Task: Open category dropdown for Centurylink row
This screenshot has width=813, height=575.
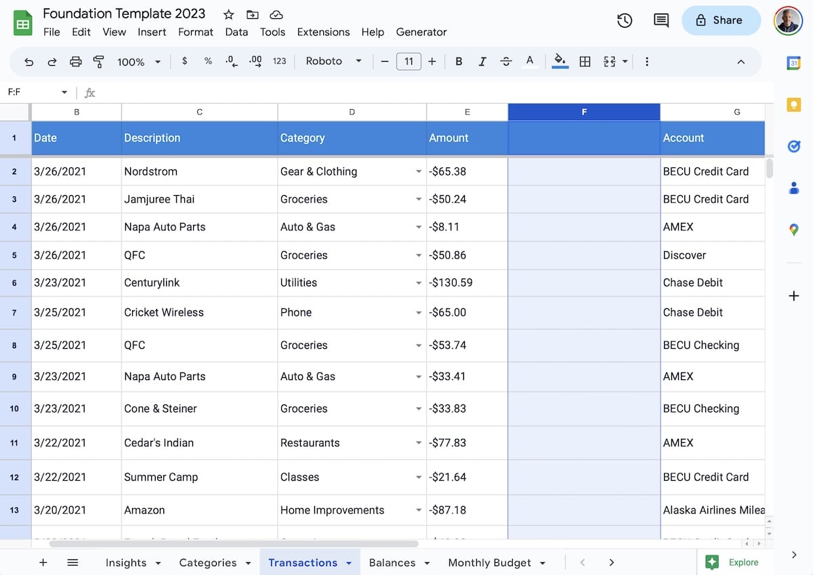Action: (x=419, y=283)
